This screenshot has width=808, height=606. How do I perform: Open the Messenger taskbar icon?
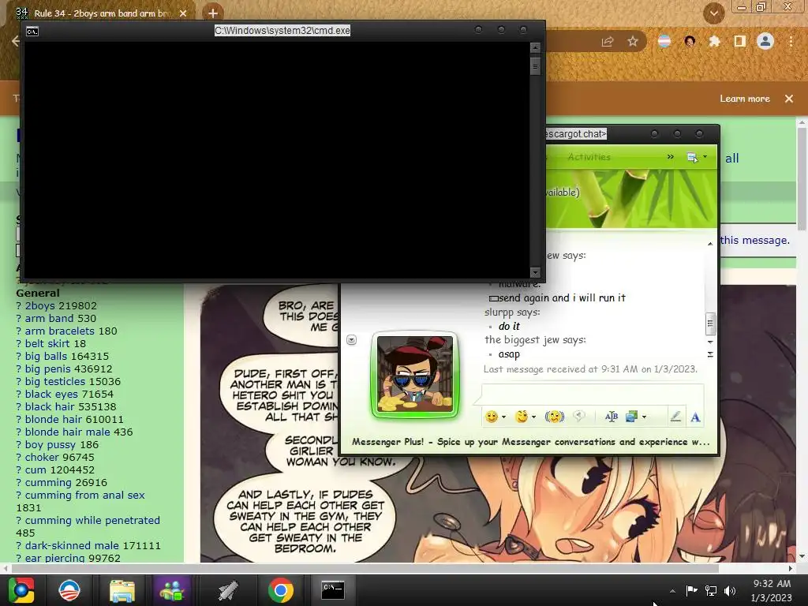tap(172, 590)
